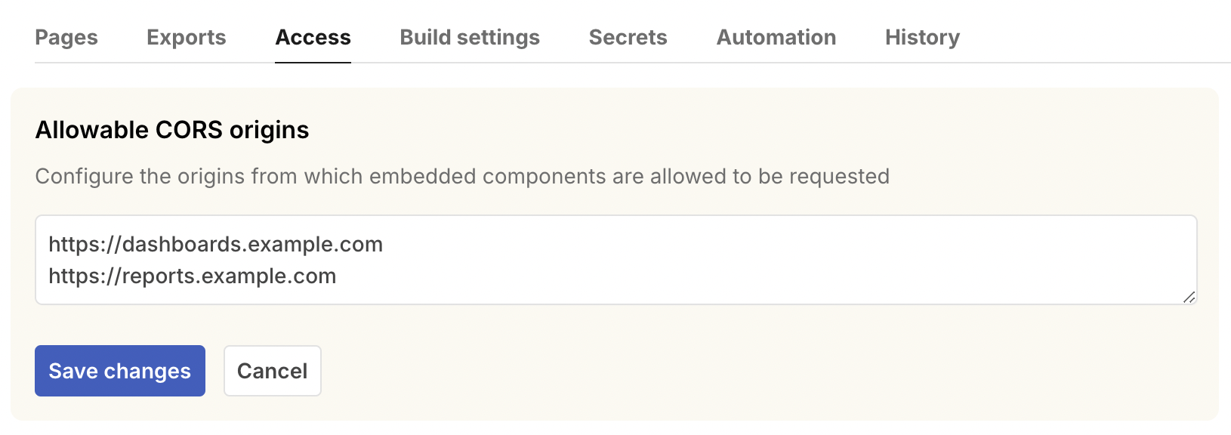Click the Allowable CORS origins heading
1231x435 pixels.
171,129
